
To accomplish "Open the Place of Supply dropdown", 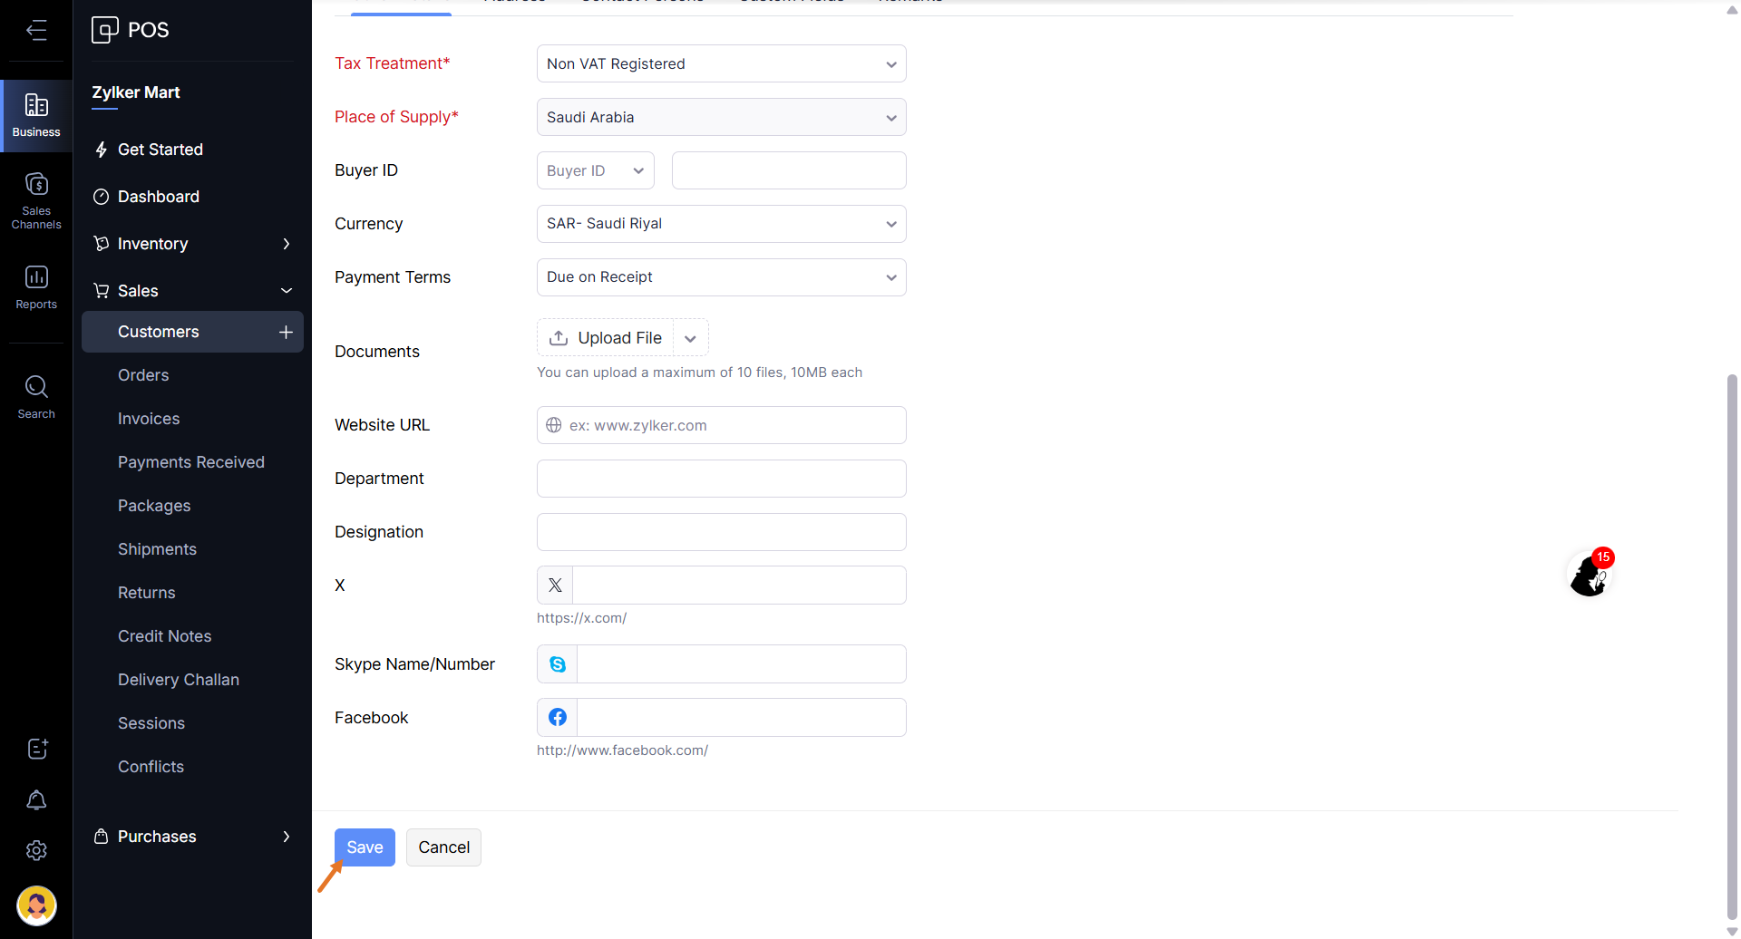I will [x=721, y=117].
